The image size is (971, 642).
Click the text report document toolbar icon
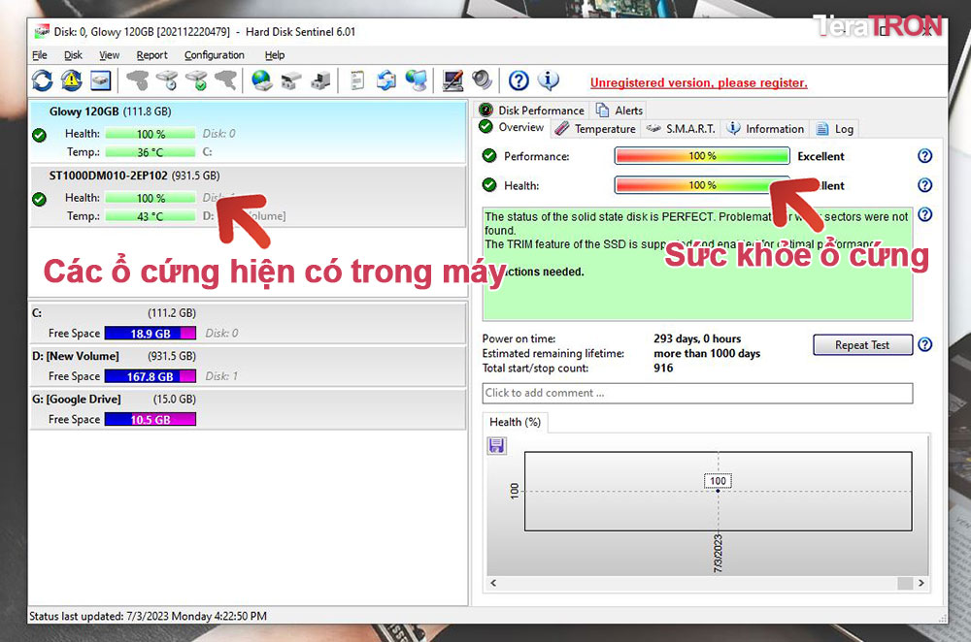coord(356,80)
